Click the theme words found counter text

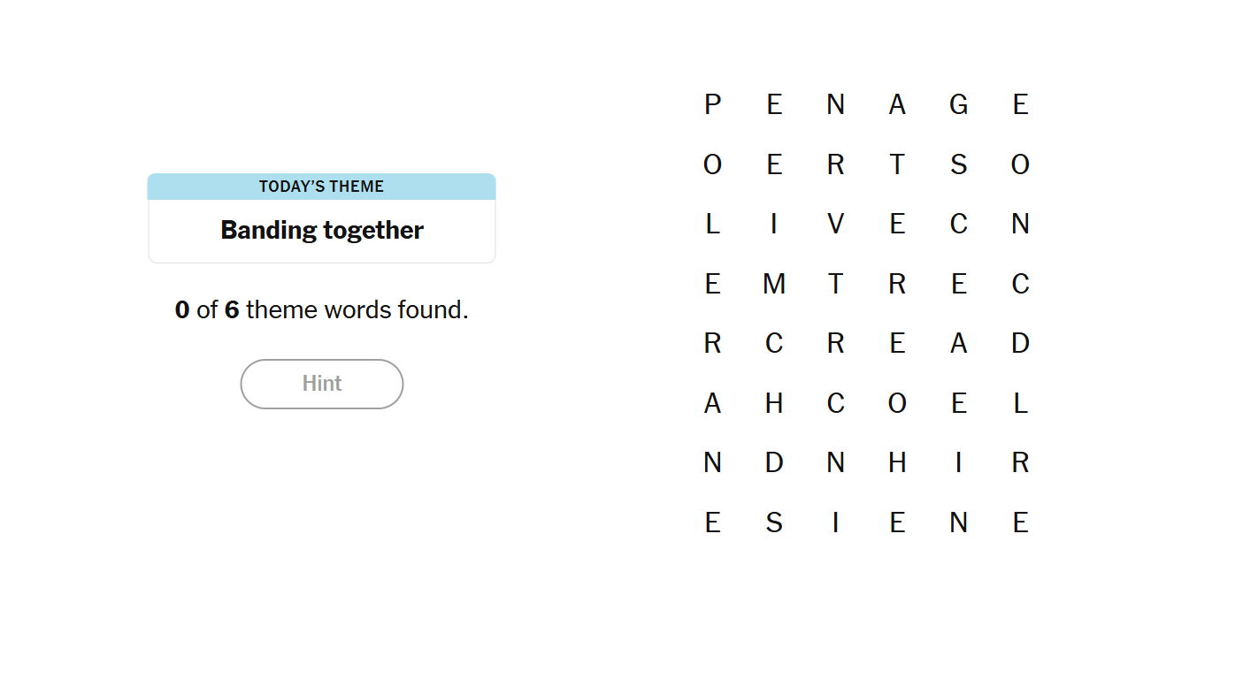coord(321,310)
